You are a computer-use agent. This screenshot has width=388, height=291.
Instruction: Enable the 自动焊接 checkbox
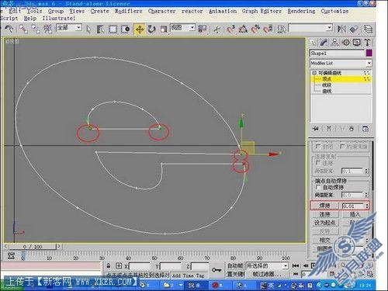click(x=318, y=187)
